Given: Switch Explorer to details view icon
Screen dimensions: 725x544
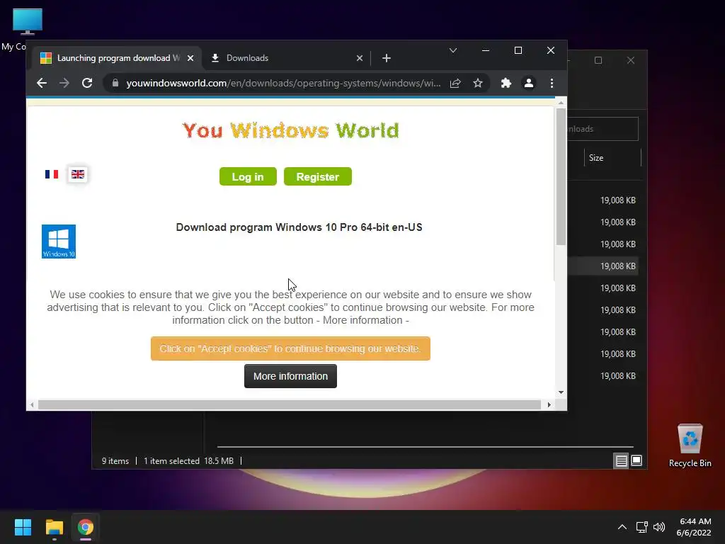Looking at the screenshot, I should pos(621,460).
